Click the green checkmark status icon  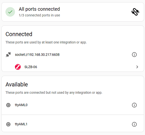click(10, 12)
